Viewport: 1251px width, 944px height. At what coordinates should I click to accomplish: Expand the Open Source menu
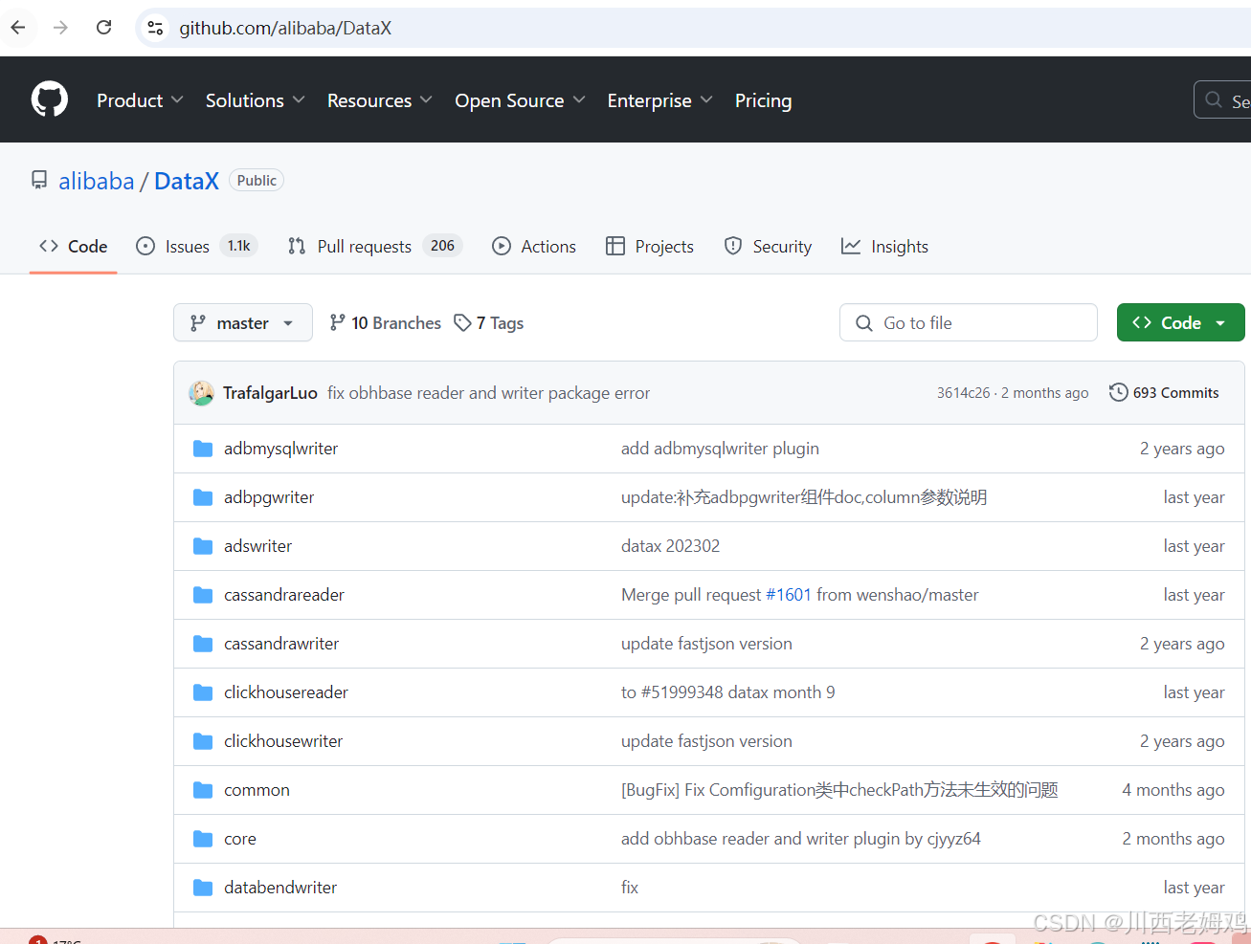[x=520, y=100]
